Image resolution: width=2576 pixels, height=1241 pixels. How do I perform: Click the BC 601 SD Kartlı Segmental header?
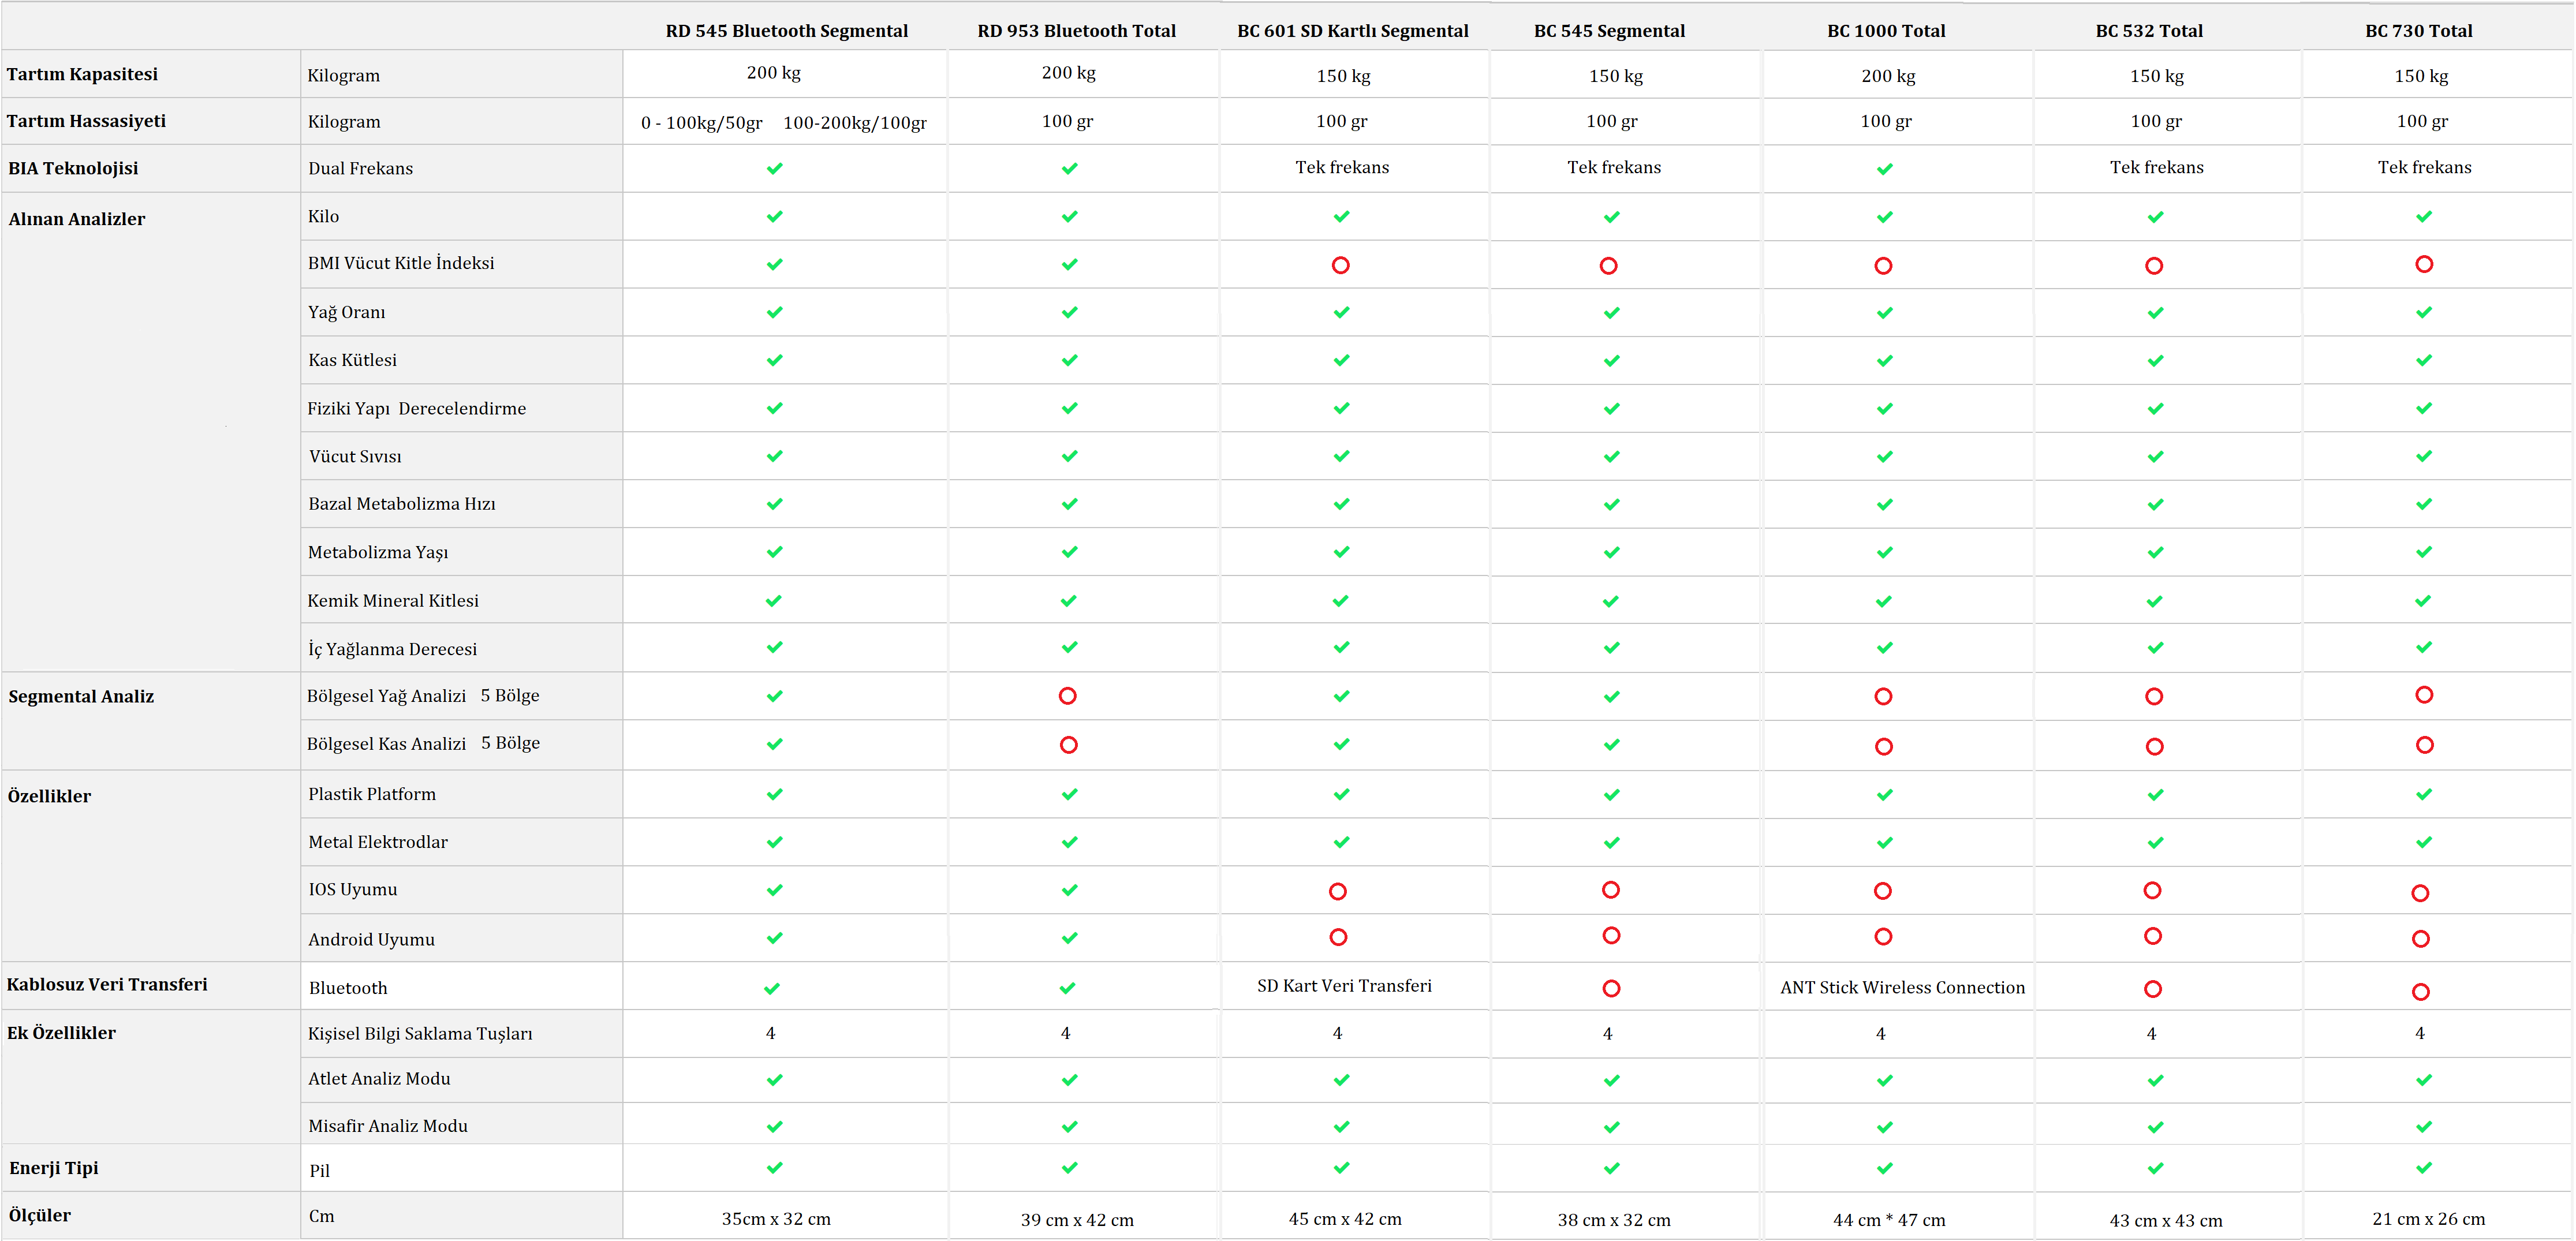[1352, 31]
